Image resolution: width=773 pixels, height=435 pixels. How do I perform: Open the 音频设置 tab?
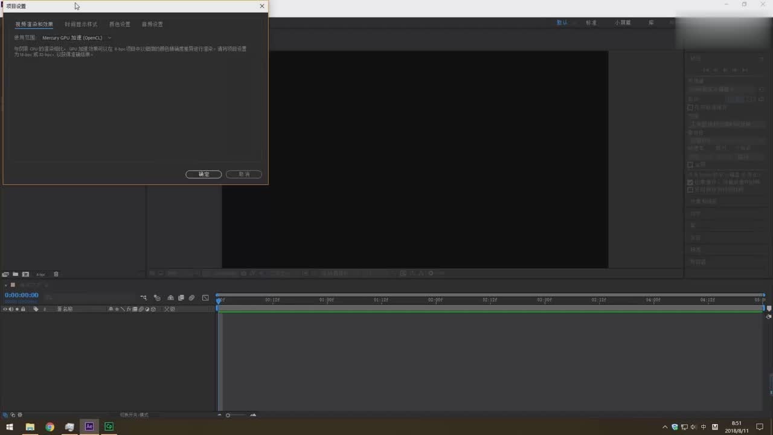[152, 24]
